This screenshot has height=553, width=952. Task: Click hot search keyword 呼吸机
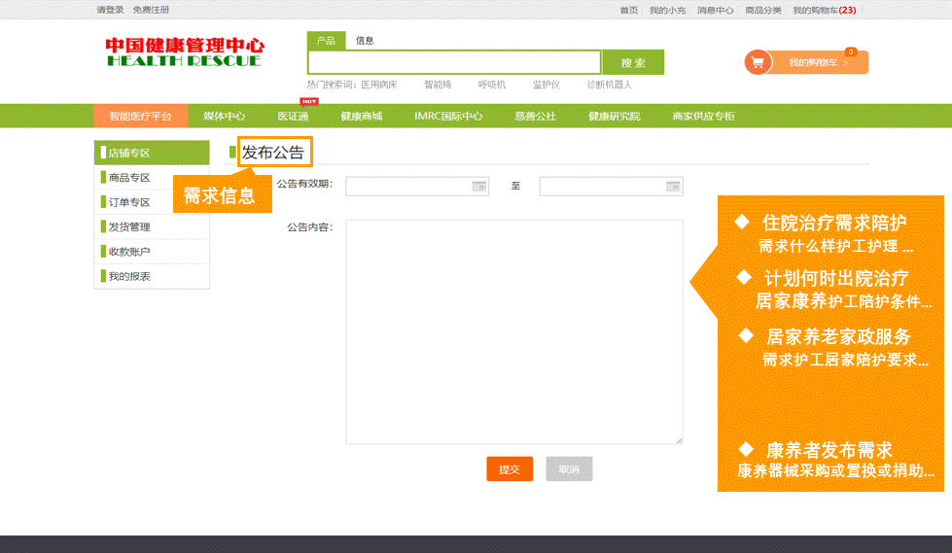click(492, 85)
